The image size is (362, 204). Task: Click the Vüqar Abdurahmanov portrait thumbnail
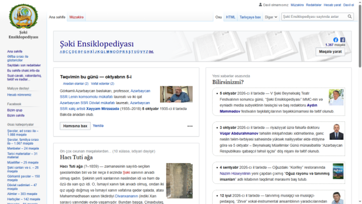click(x=336, y=132)
